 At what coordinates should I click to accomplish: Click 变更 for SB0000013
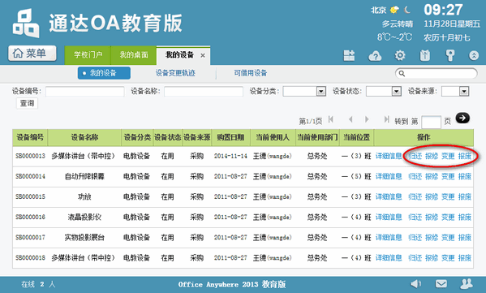tap(448, 156)
